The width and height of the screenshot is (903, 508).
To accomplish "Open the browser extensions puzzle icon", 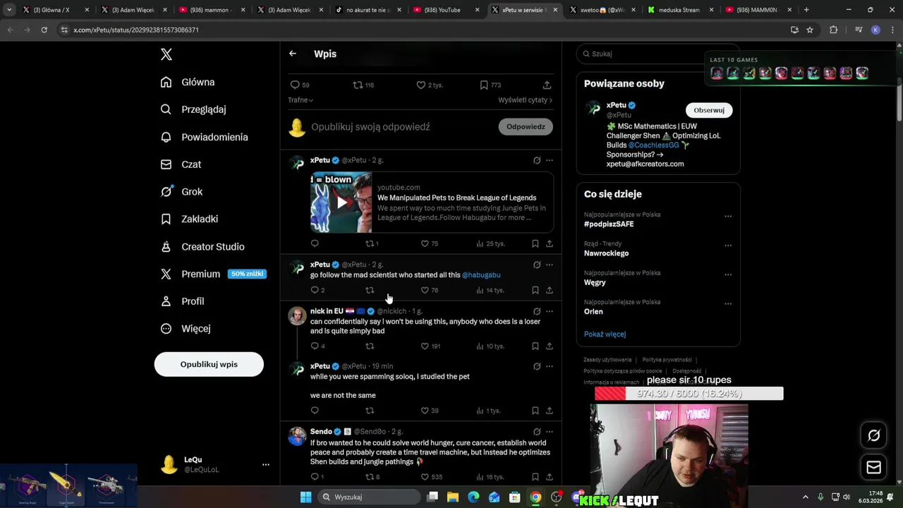I will tap(833, 30).
